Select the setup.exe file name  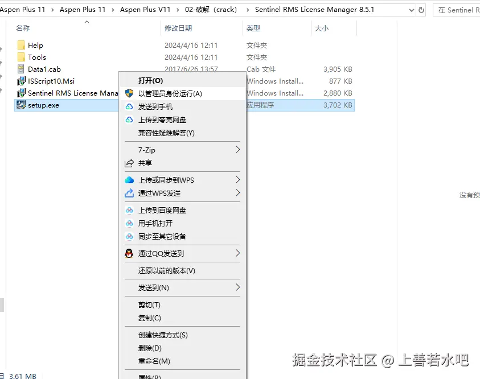(x=43, y=105)
